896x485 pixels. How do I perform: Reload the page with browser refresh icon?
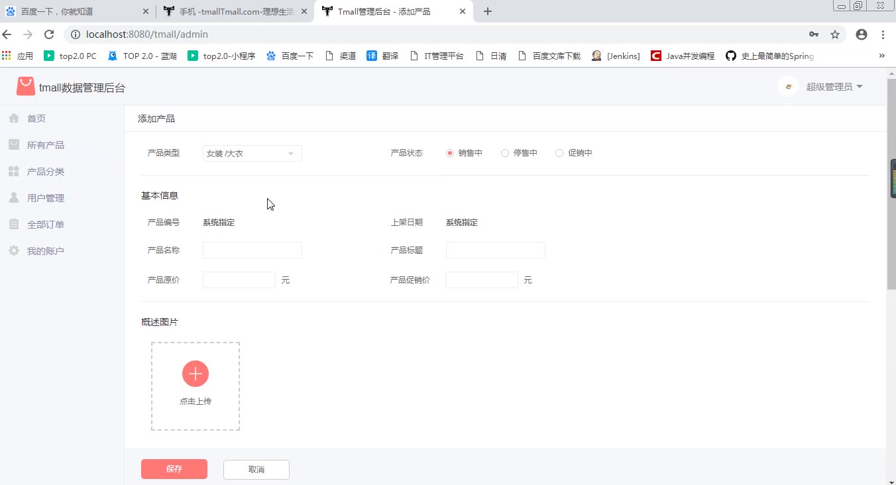coord(49,34)
